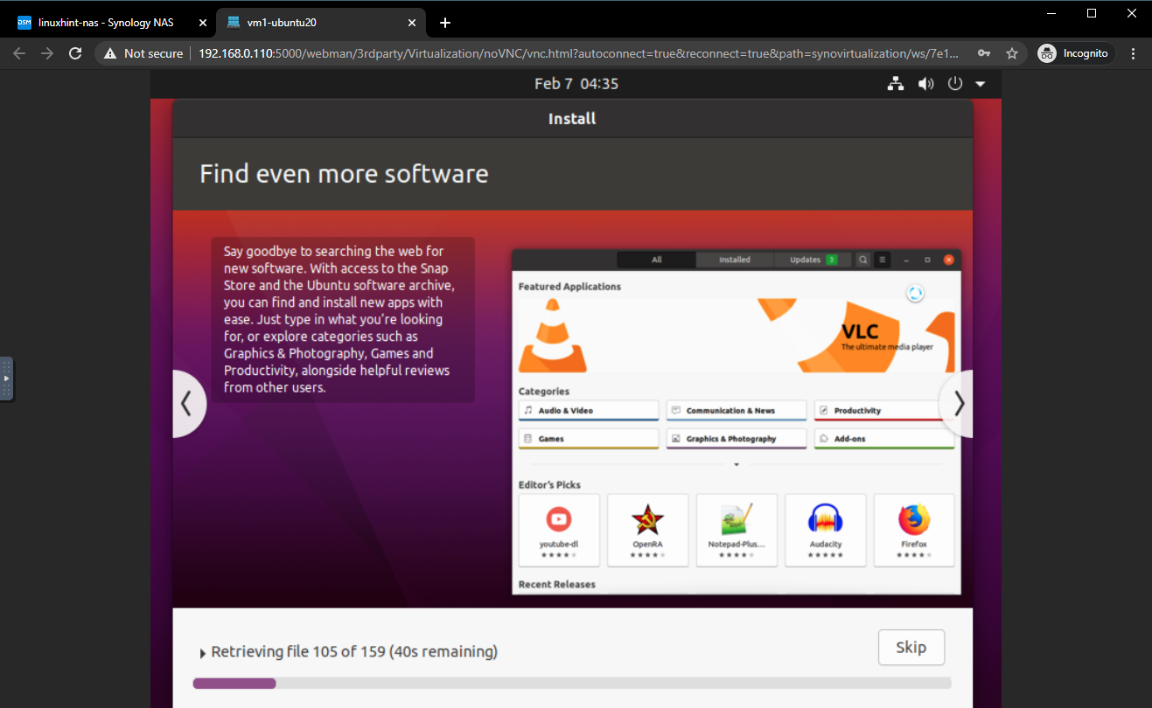Click the saved password key icon

tap(984, 53)
